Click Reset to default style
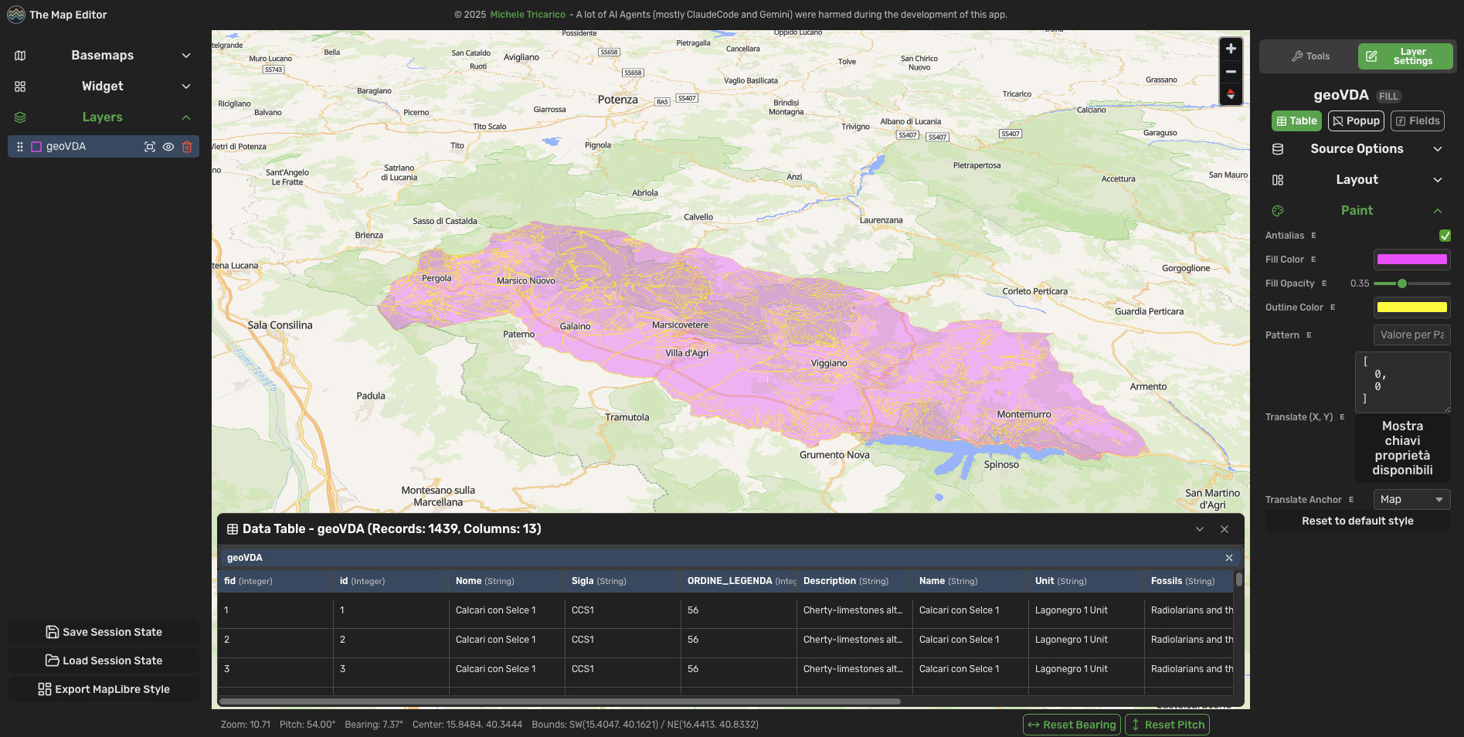Viewport: 1464px width, 737px height. point(1357,521)
